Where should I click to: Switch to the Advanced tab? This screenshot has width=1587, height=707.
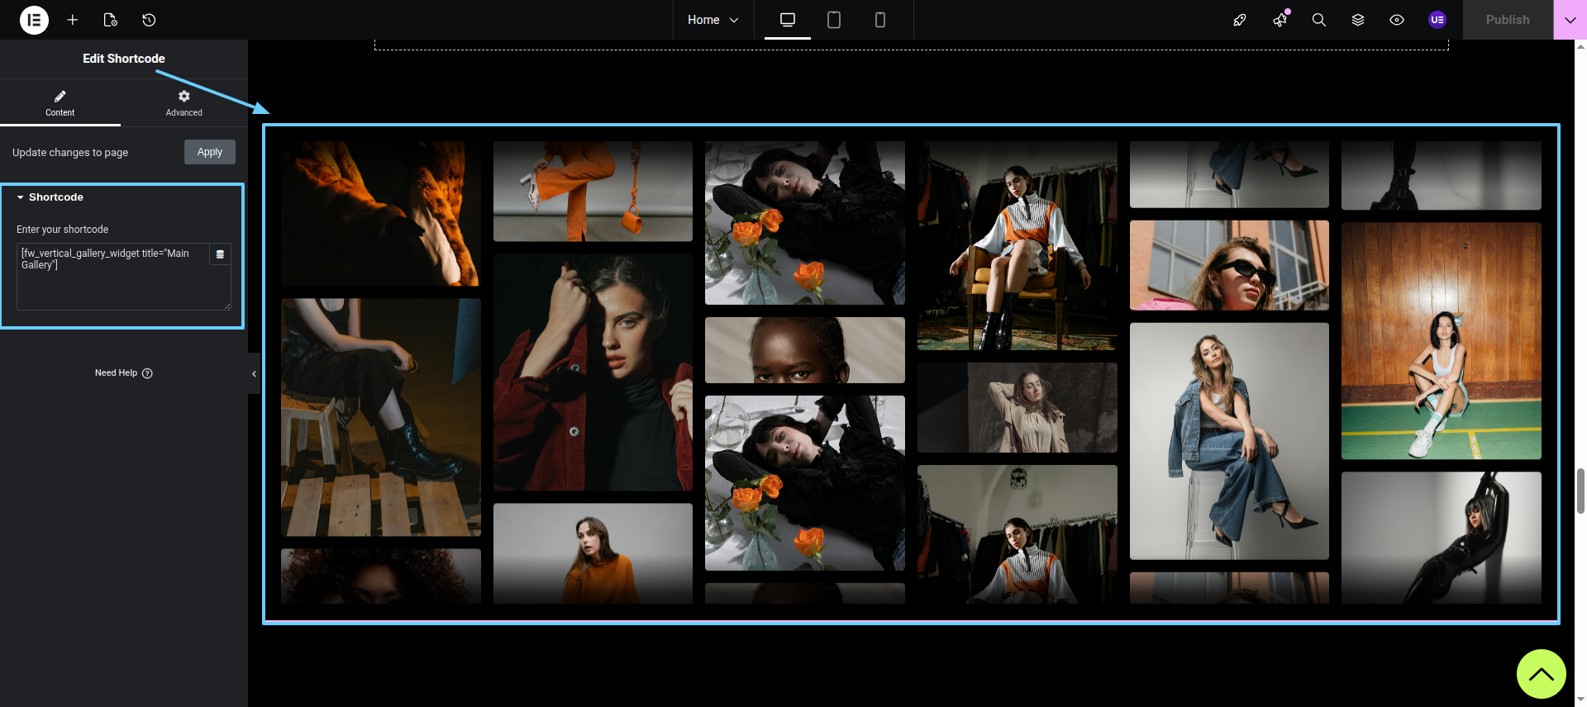(x=183, y=103)
